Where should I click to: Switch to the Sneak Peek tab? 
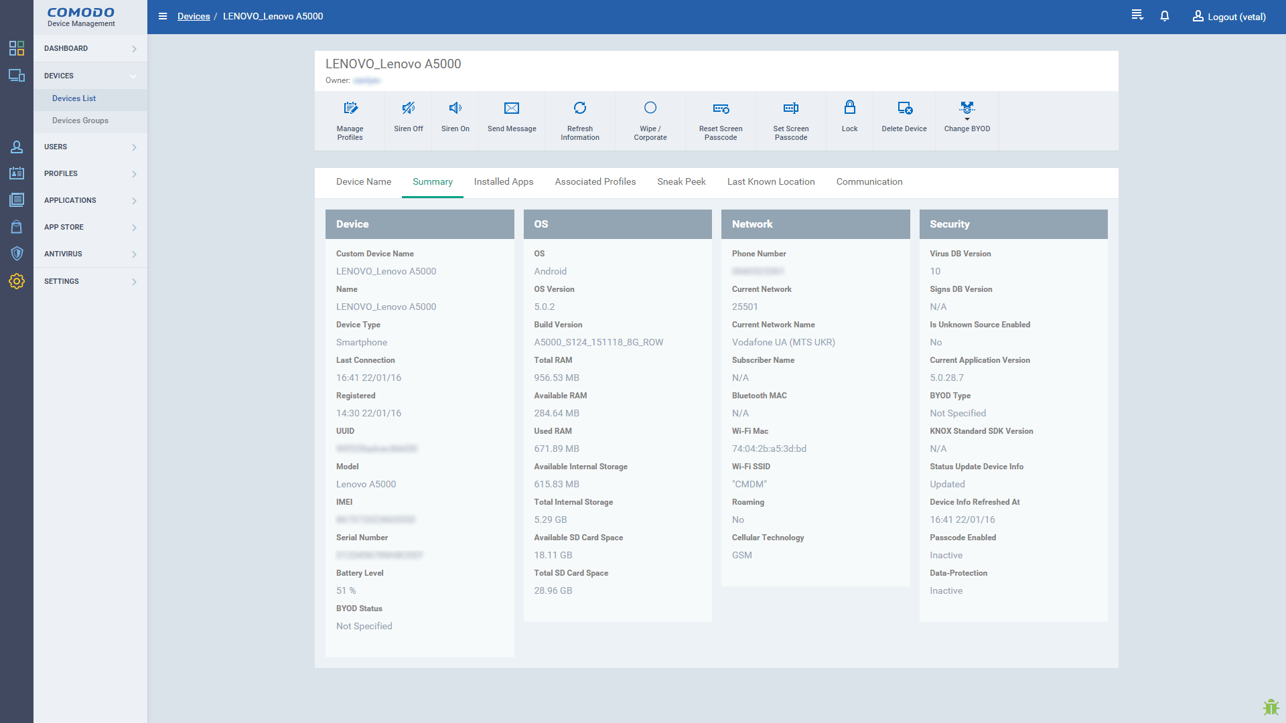point(681,182)
